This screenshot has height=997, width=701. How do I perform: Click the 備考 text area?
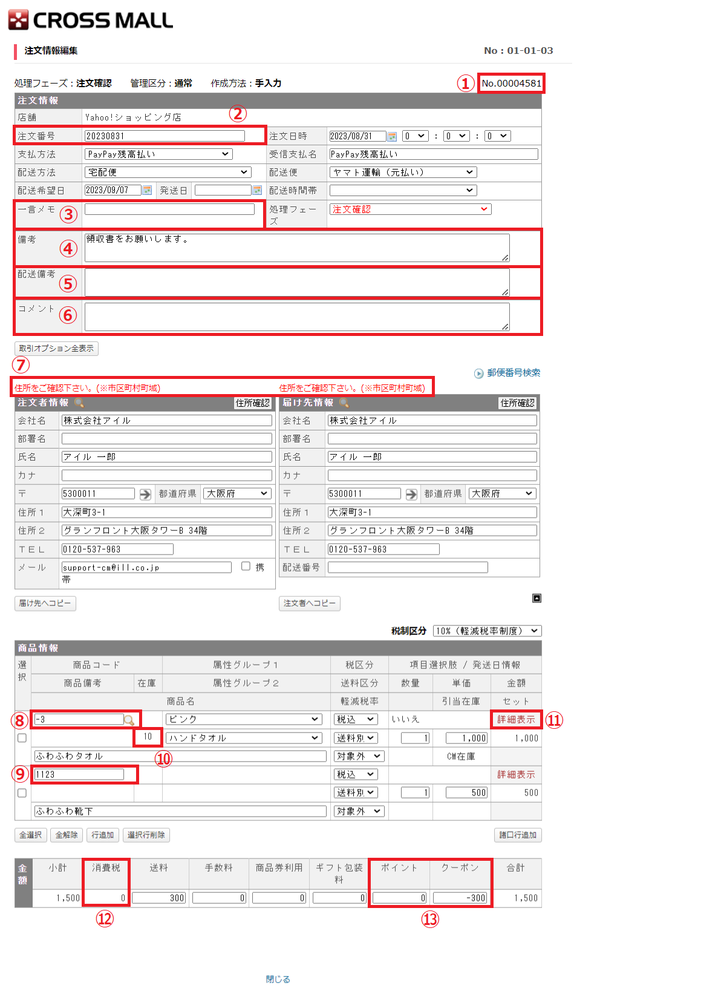point(297,248)
